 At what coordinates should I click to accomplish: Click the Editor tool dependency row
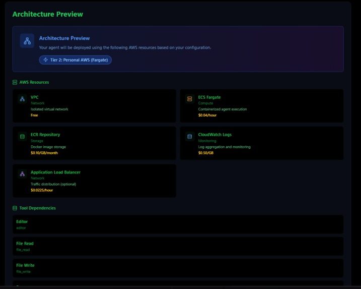click(x=178, y=224)
